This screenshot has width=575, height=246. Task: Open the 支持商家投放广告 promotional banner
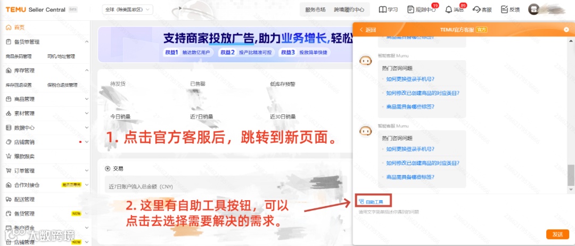[225, 44]
